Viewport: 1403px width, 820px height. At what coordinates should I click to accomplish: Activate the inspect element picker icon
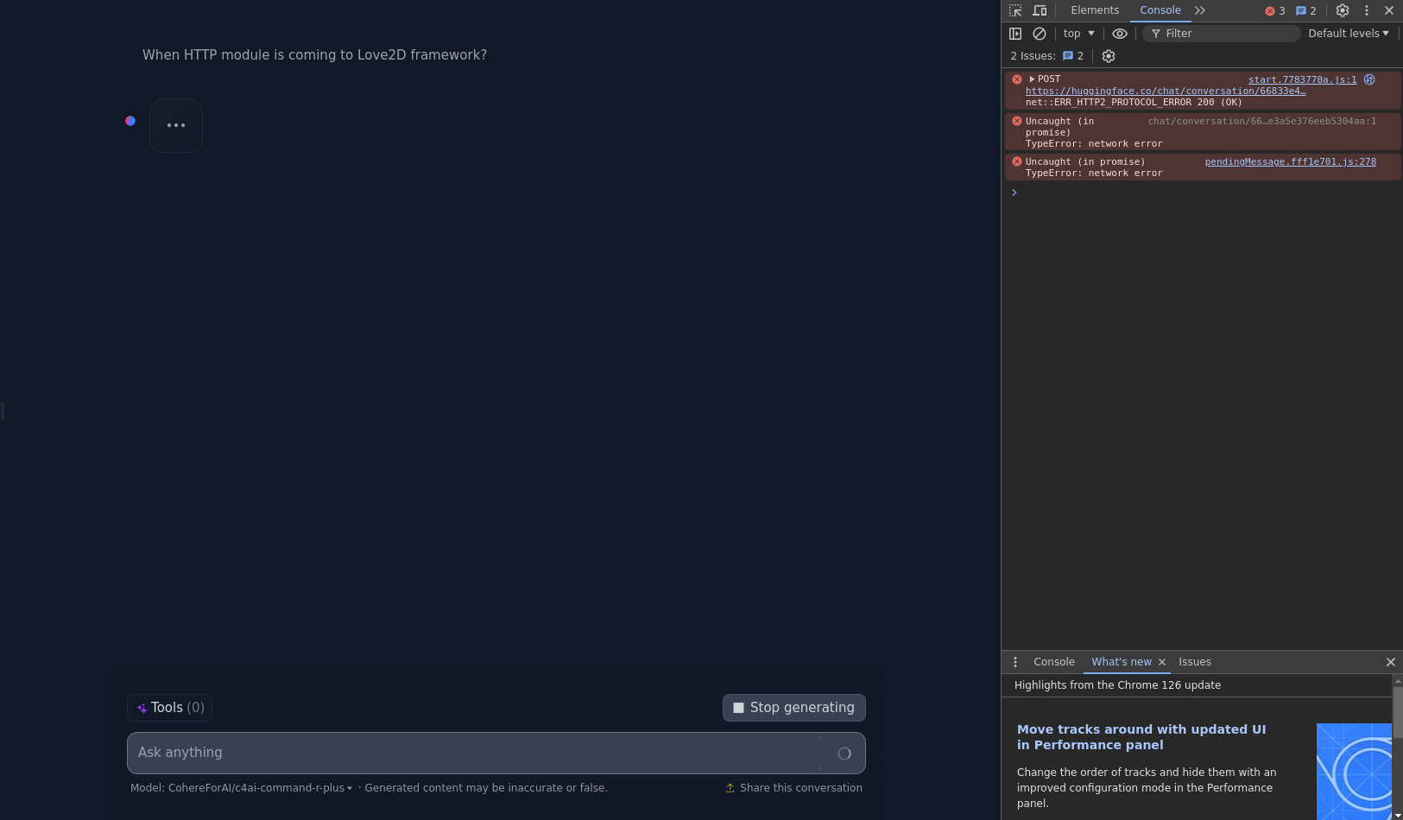tap(1015, 10)
